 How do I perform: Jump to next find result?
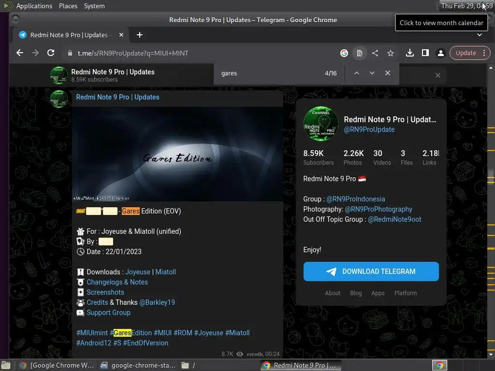tap(372, 73)
